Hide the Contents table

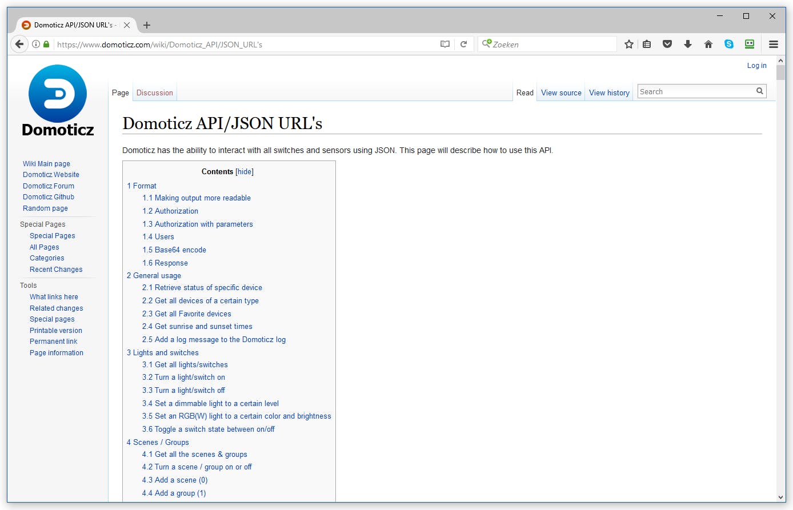click(245, 171)
